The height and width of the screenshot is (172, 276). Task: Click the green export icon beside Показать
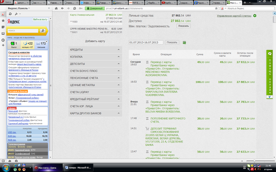tap(184, 43)
